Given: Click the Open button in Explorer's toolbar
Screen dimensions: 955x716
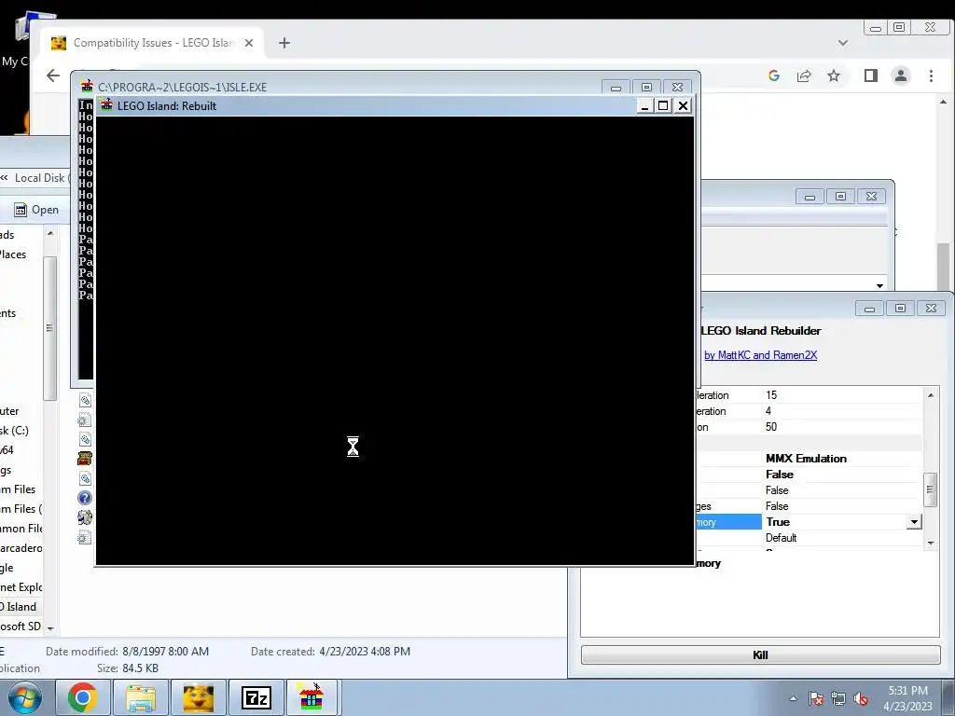Looking at the screenshot, I should (36, 210).
